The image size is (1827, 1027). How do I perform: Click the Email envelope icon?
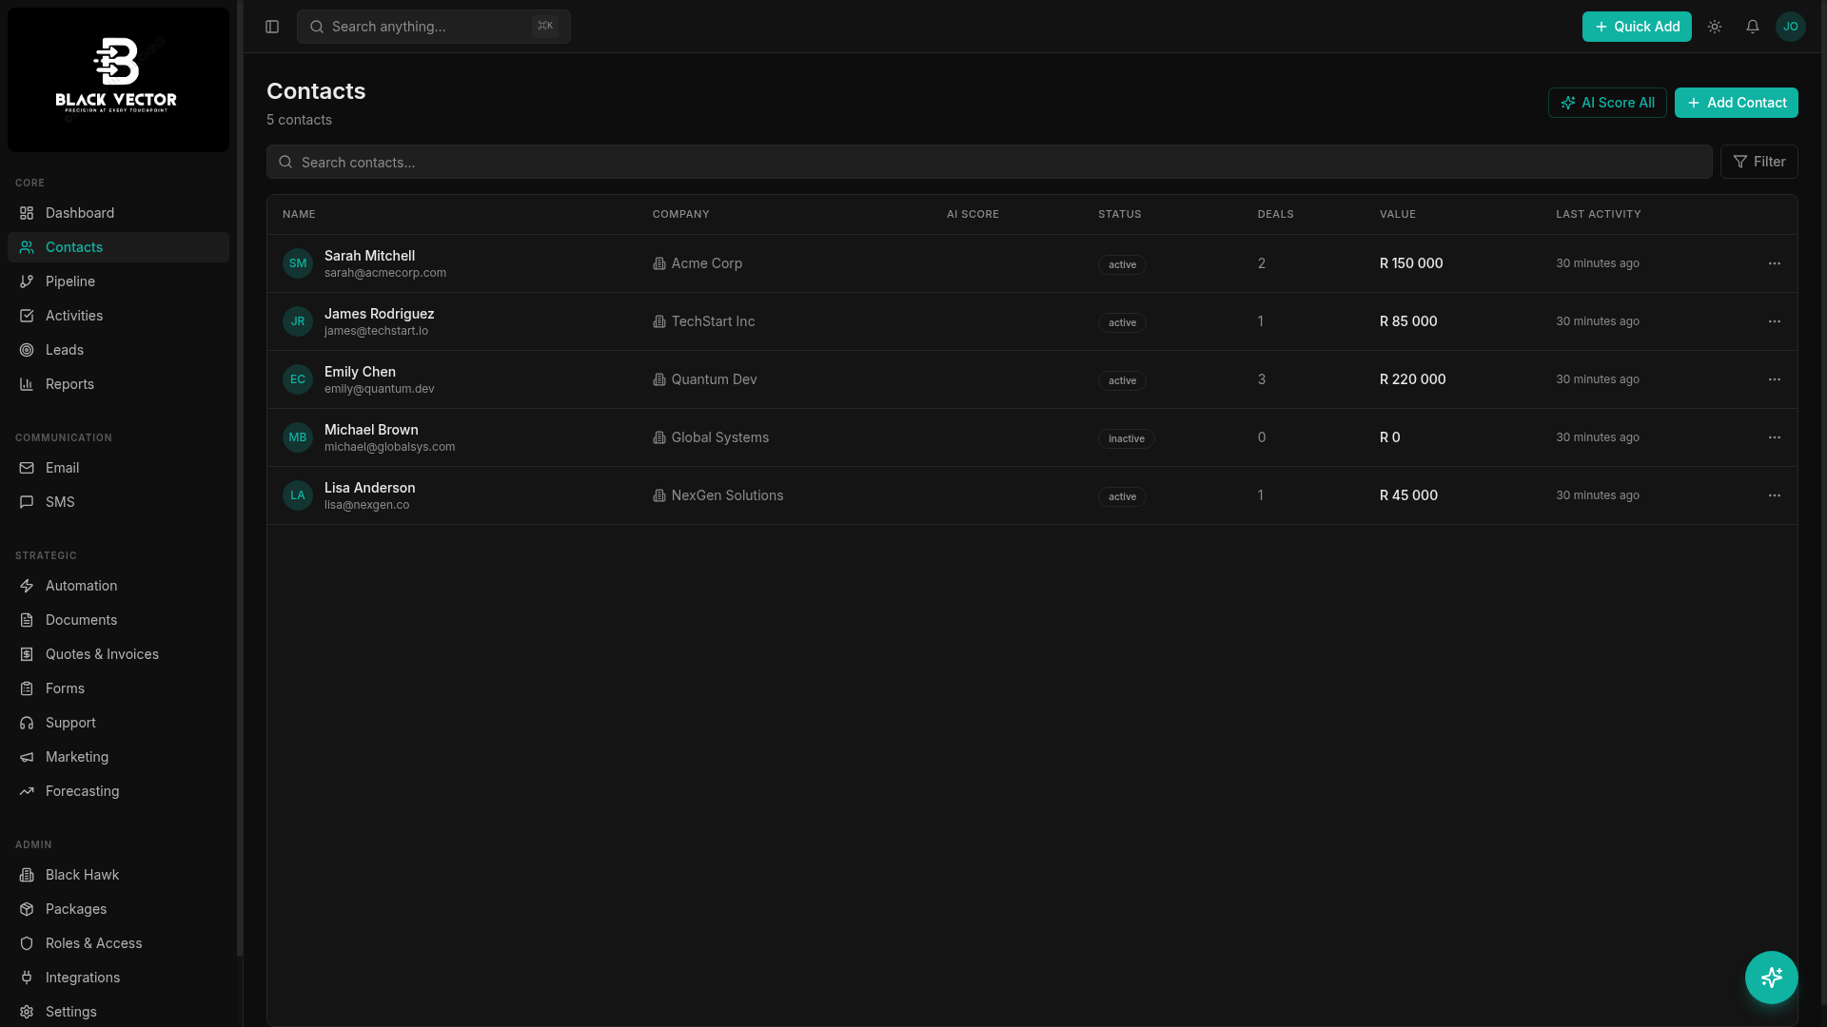pyautogui.click(x=27, y=468)
